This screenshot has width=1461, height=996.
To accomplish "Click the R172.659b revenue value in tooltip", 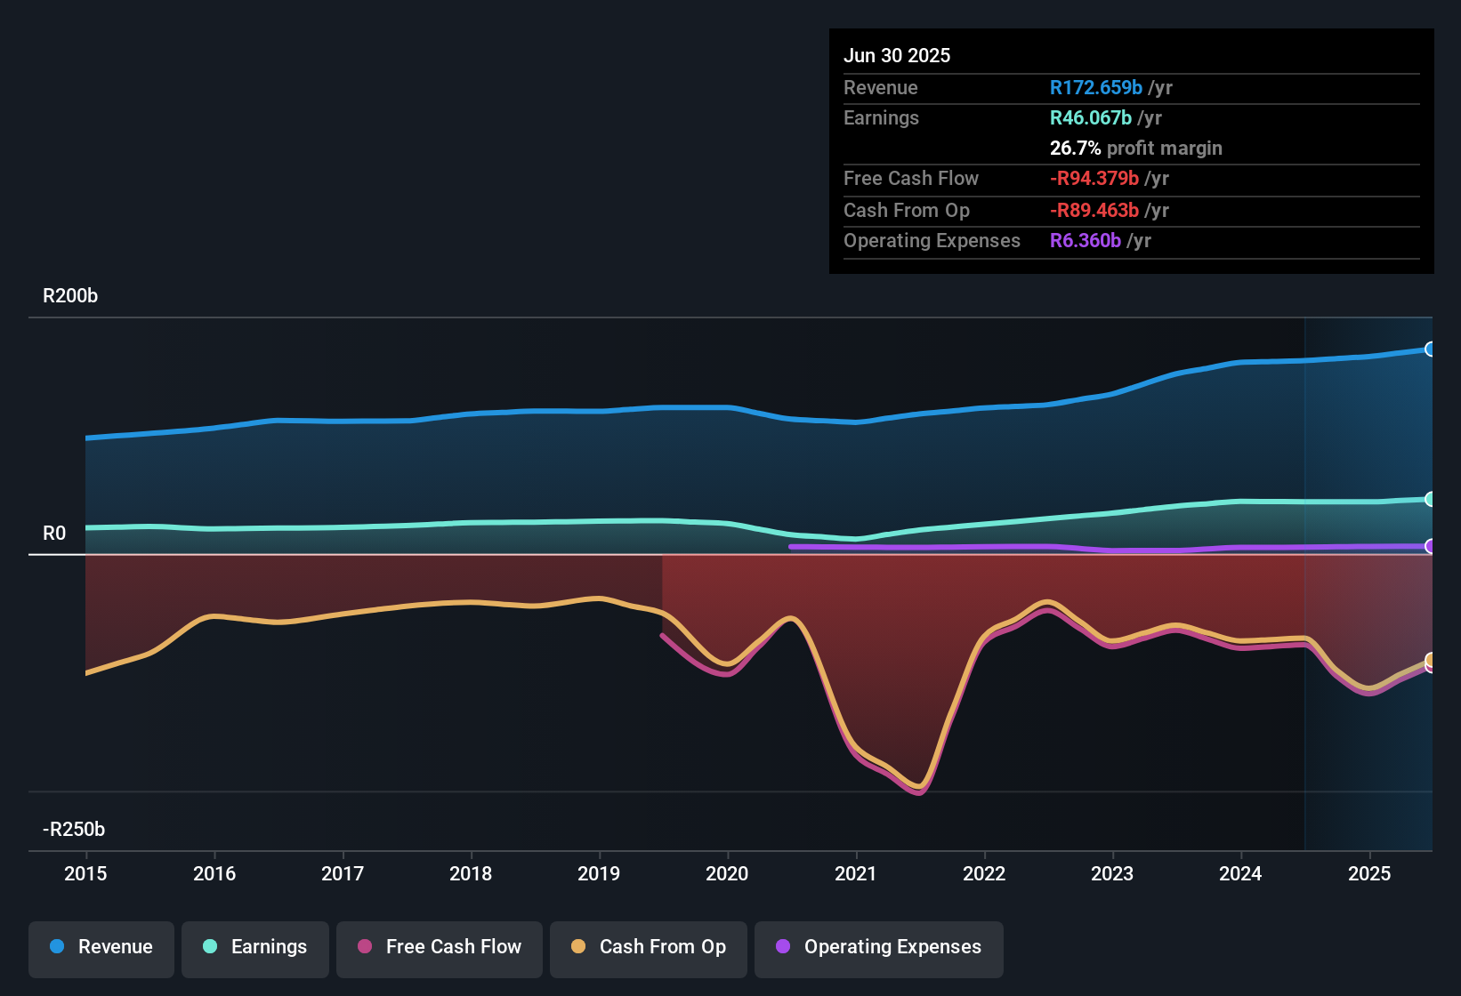I will (x=1095, y=88).
